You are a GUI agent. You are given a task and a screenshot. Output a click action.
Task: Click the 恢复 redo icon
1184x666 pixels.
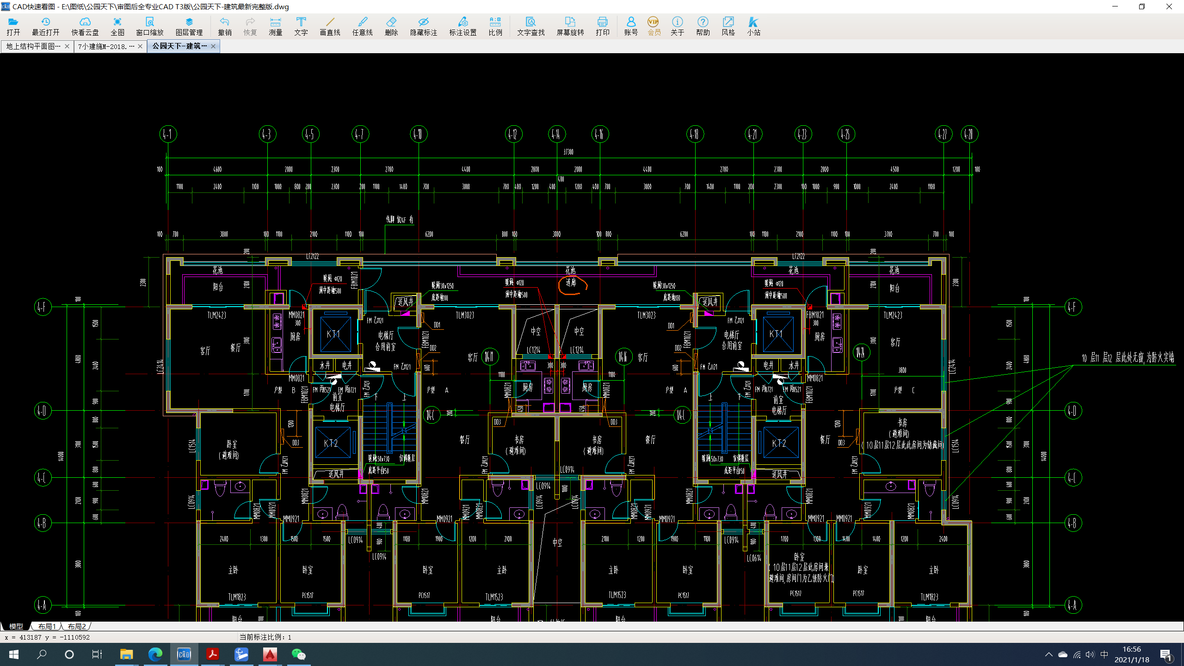pyautogui.click(x=250, y=26)
